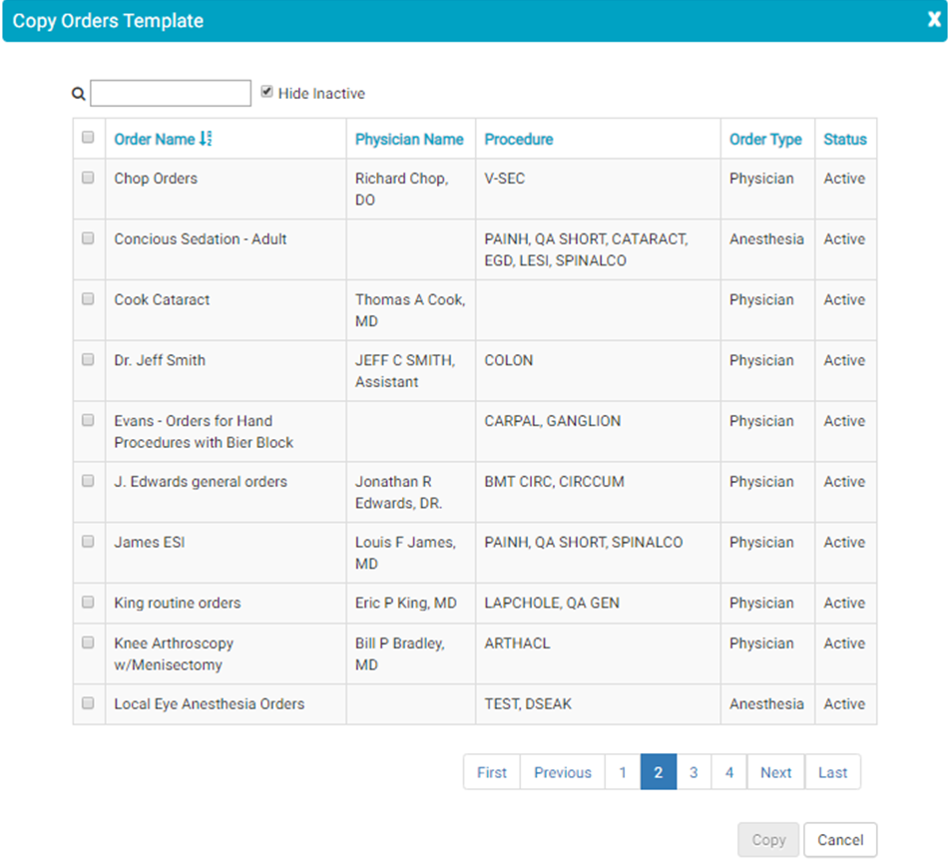951x860 pixels.
Task: Sort by Physician Name column
Action: (409, 140)
